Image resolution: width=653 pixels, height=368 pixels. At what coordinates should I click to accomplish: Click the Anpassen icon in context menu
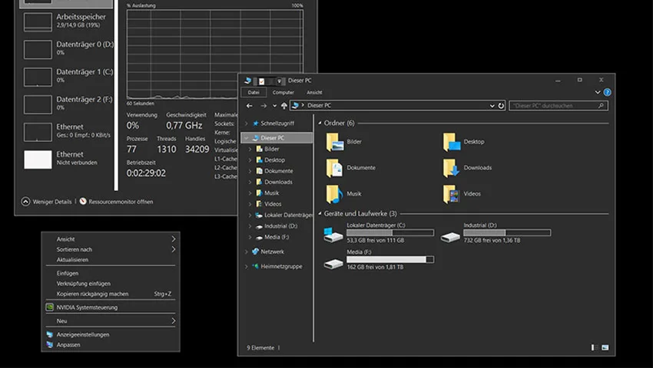[x=50, y=345]
